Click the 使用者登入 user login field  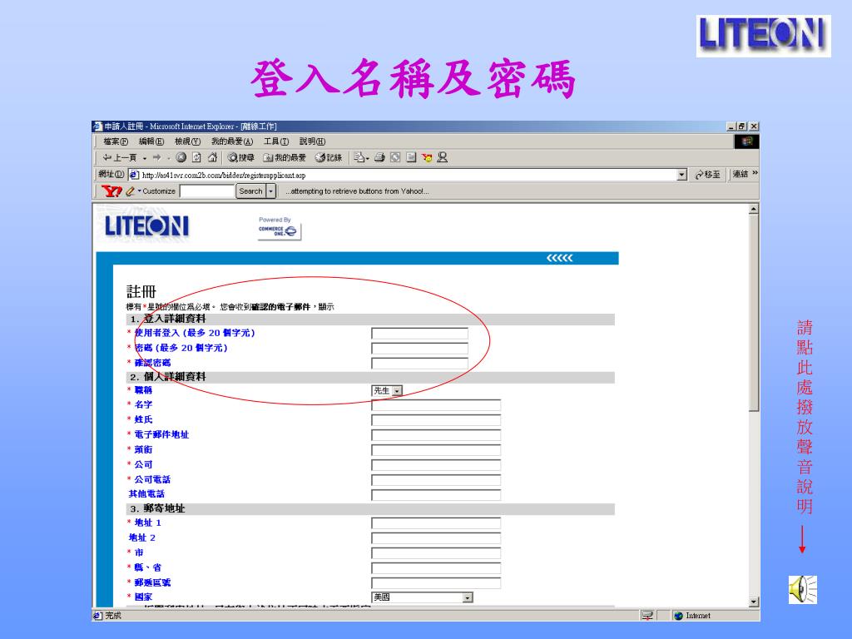click(x=419, y=333)
